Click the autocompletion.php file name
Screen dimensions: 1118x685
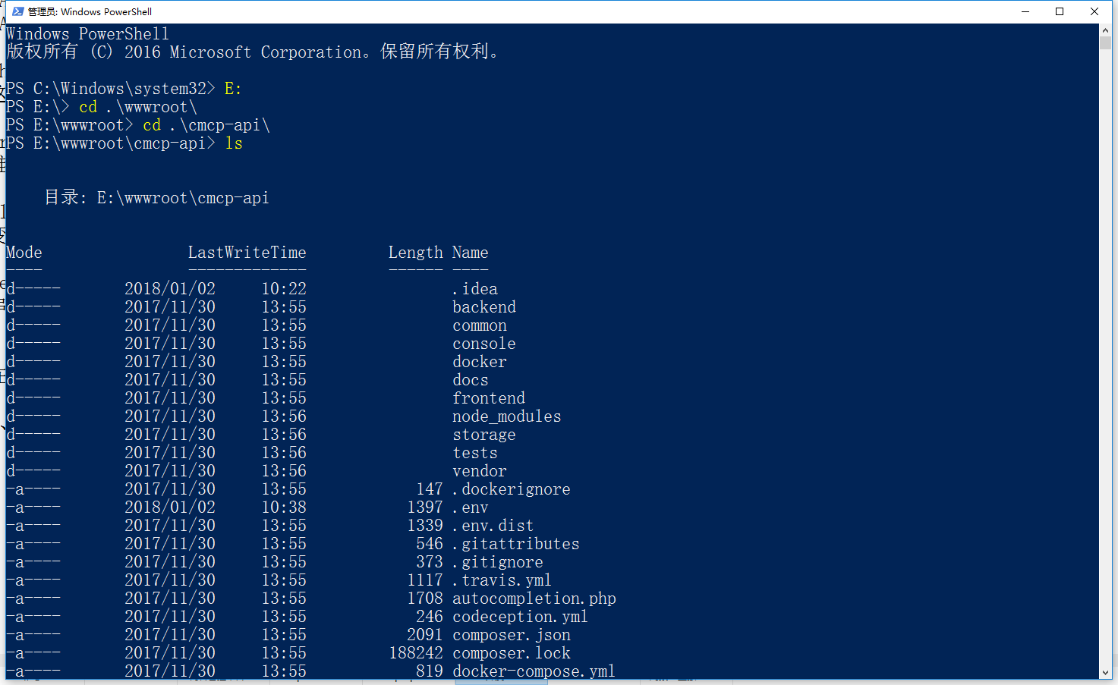(534, 599)
